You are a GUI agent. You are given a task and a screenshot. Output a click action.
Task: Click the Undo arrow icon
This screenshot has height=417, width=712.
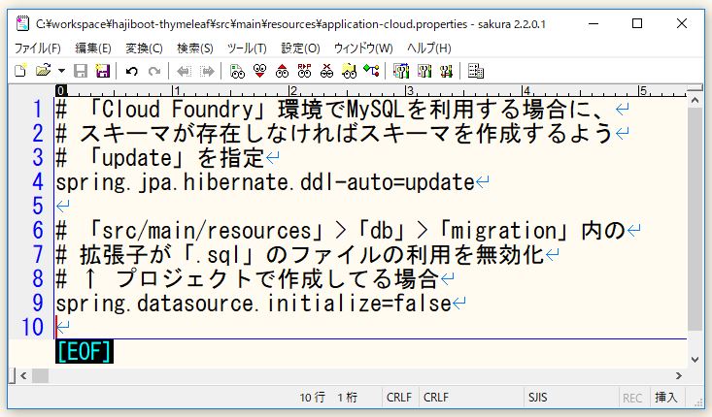132,71
